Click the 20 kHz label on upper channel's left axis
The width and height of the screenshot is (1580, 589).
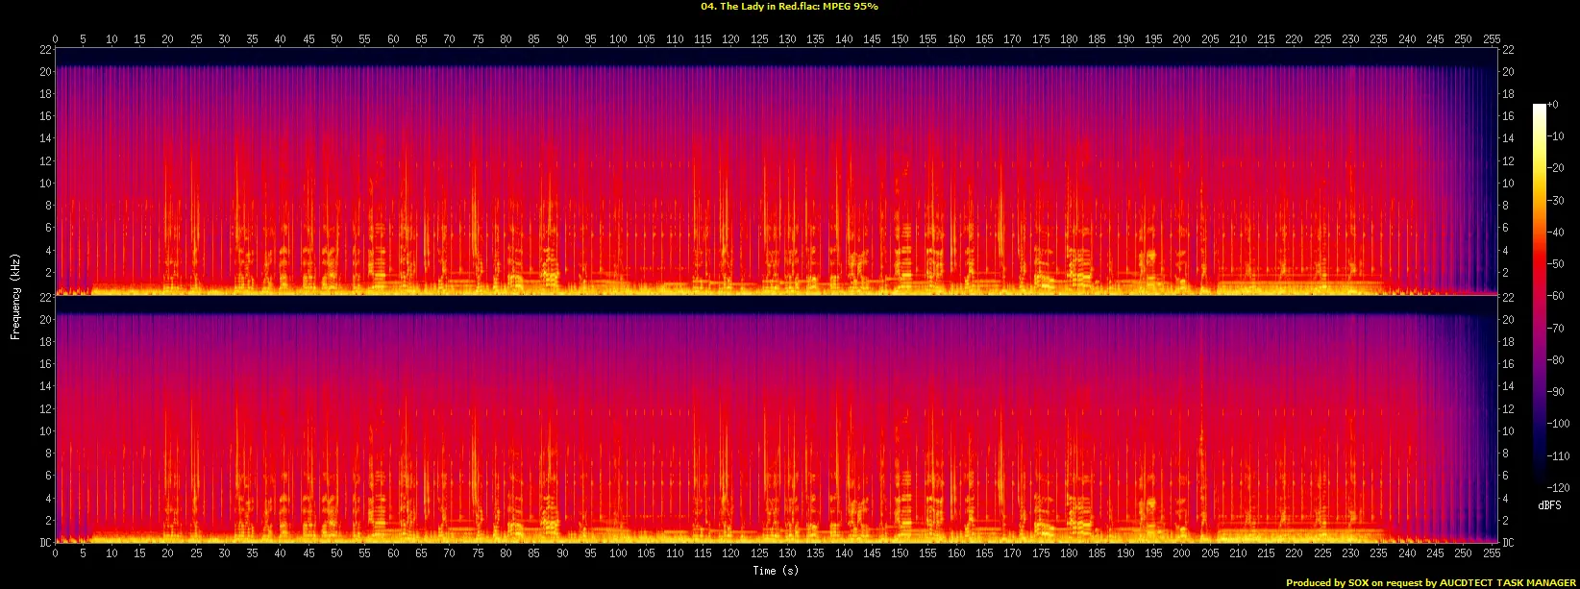(44, 72)
